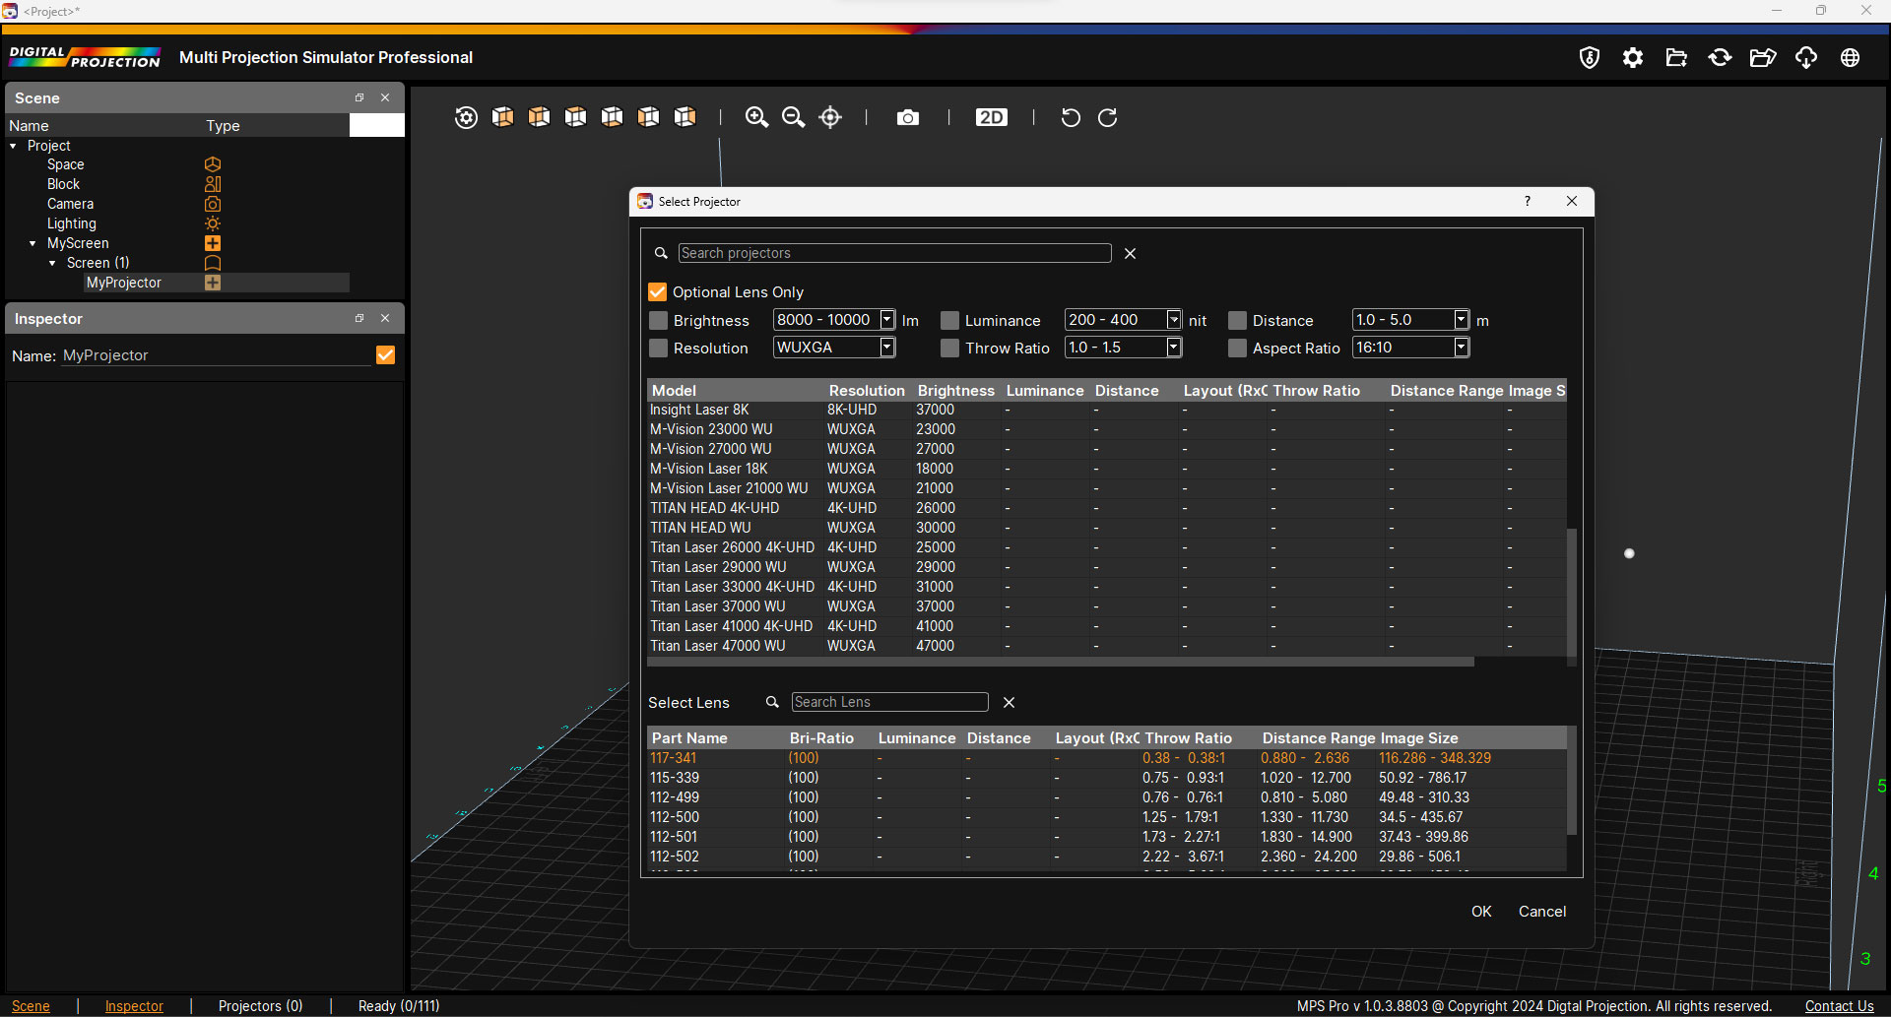Float the Scene panel

tap(359, 97)
